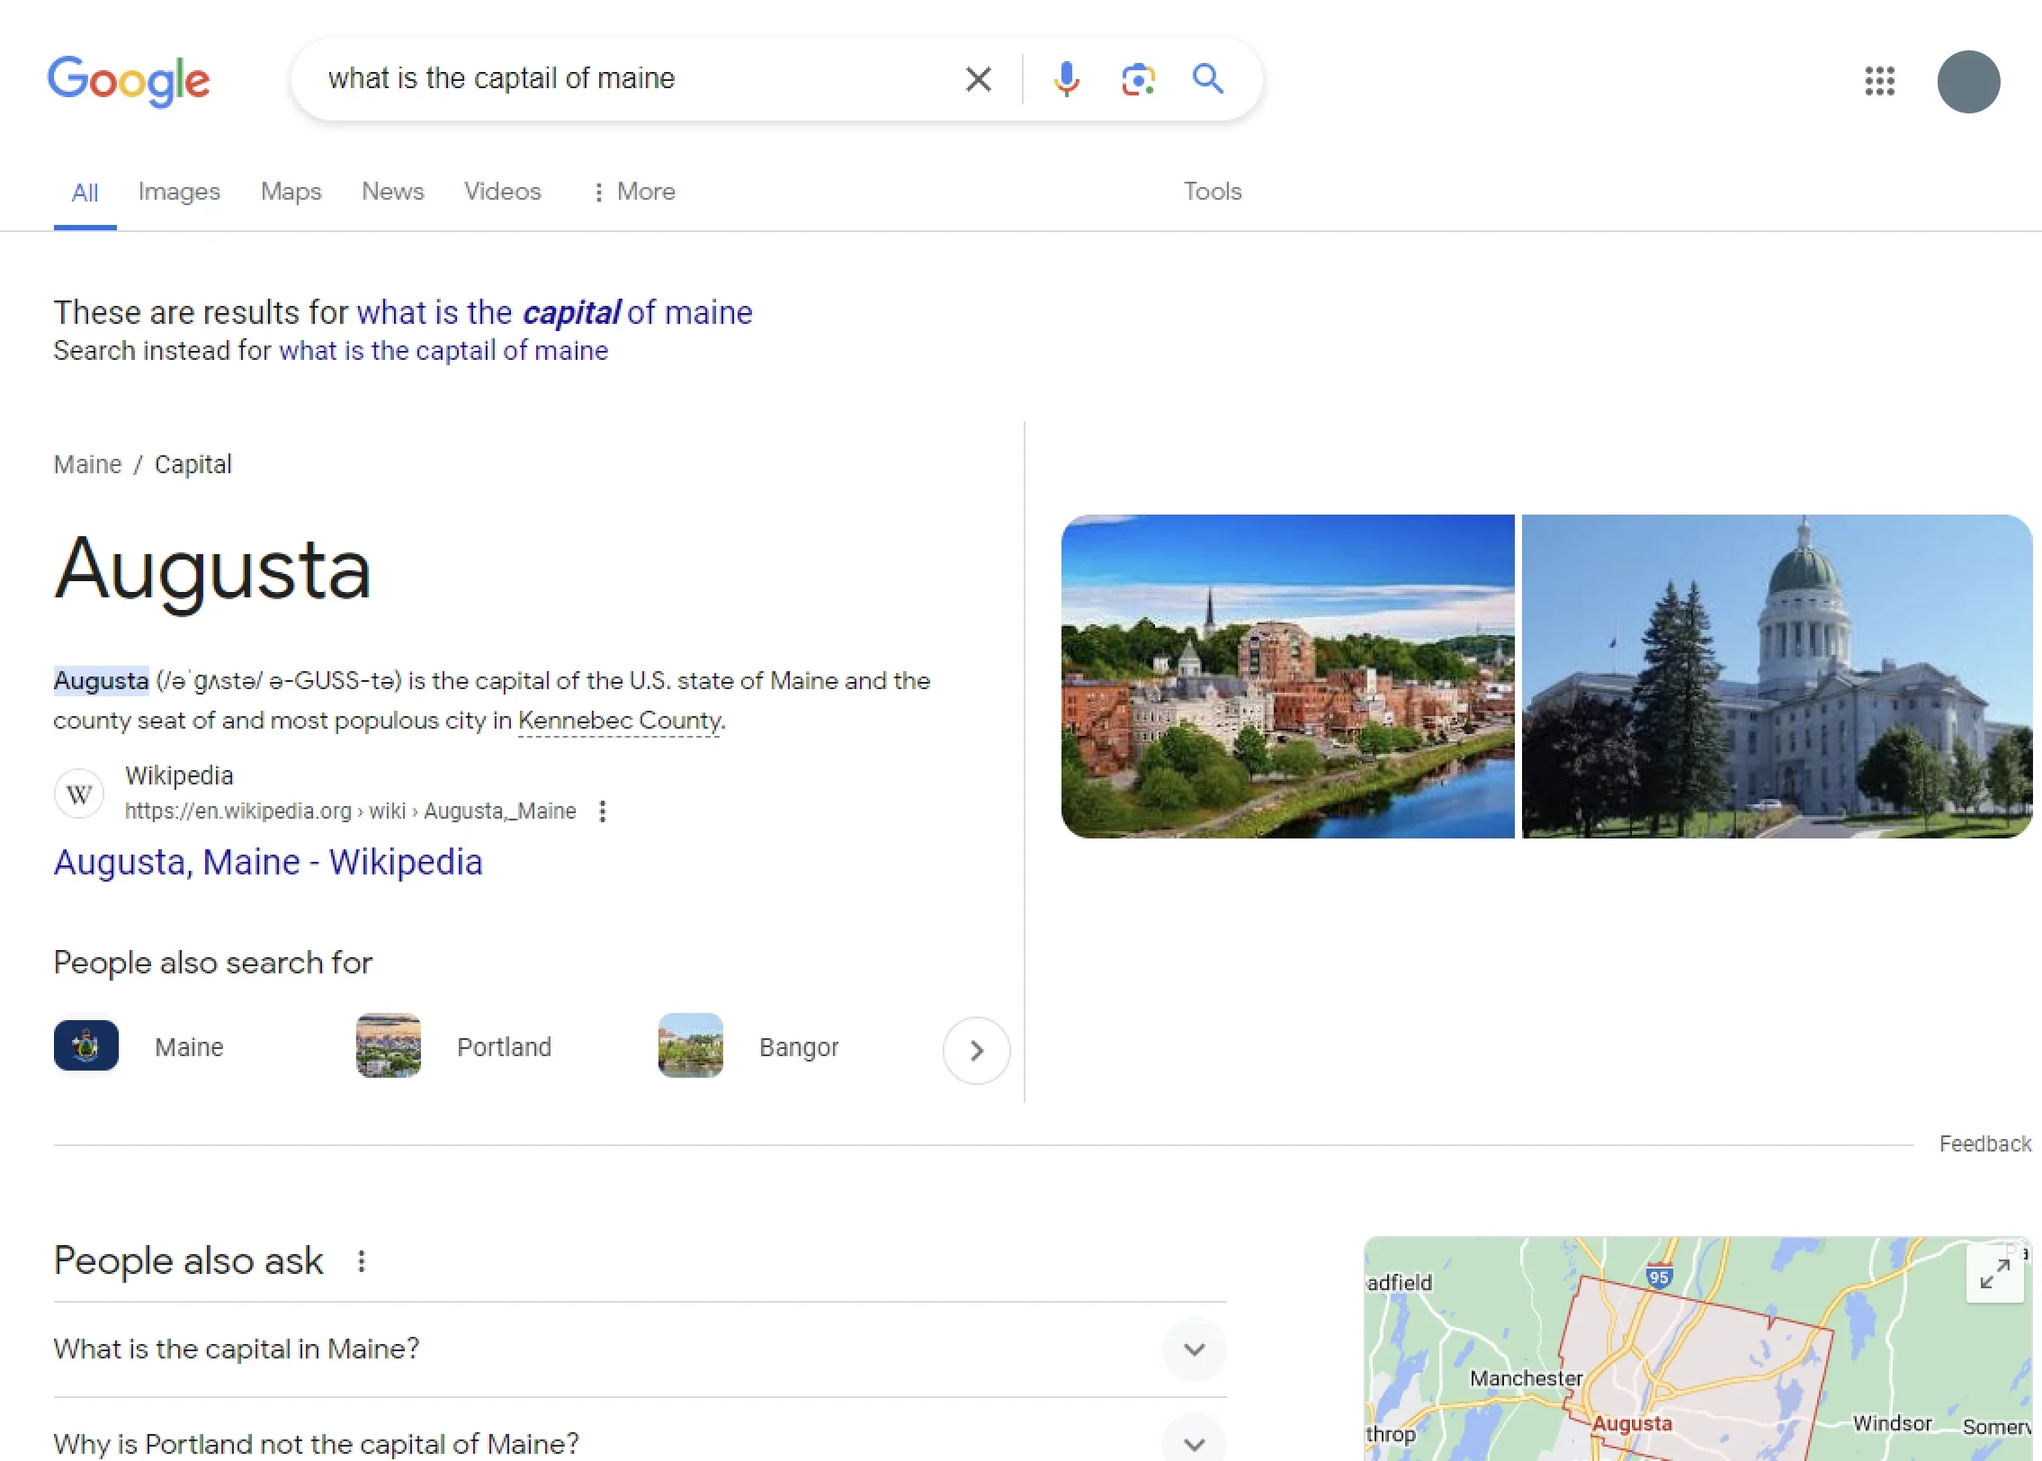Open the More tabs menu

tap(633, 192)
